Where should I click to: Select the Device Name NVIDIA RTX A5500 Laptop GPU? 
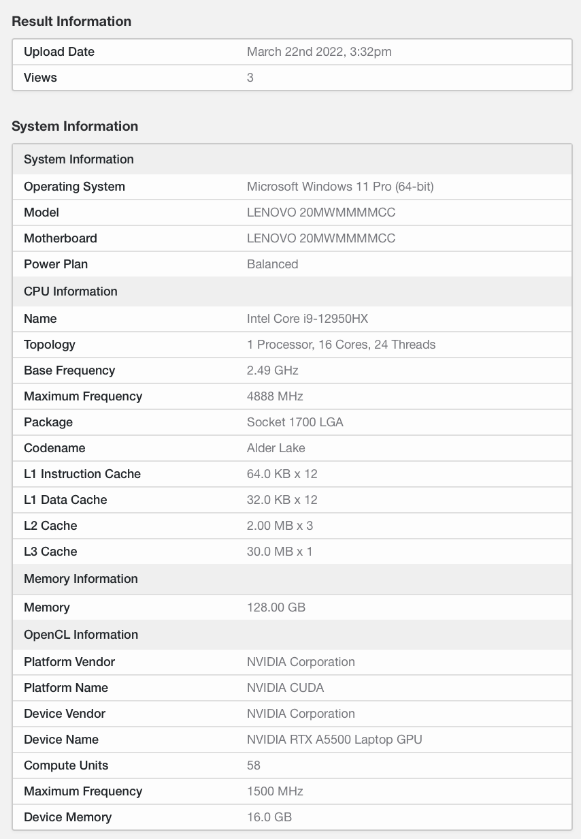(334, 740)
